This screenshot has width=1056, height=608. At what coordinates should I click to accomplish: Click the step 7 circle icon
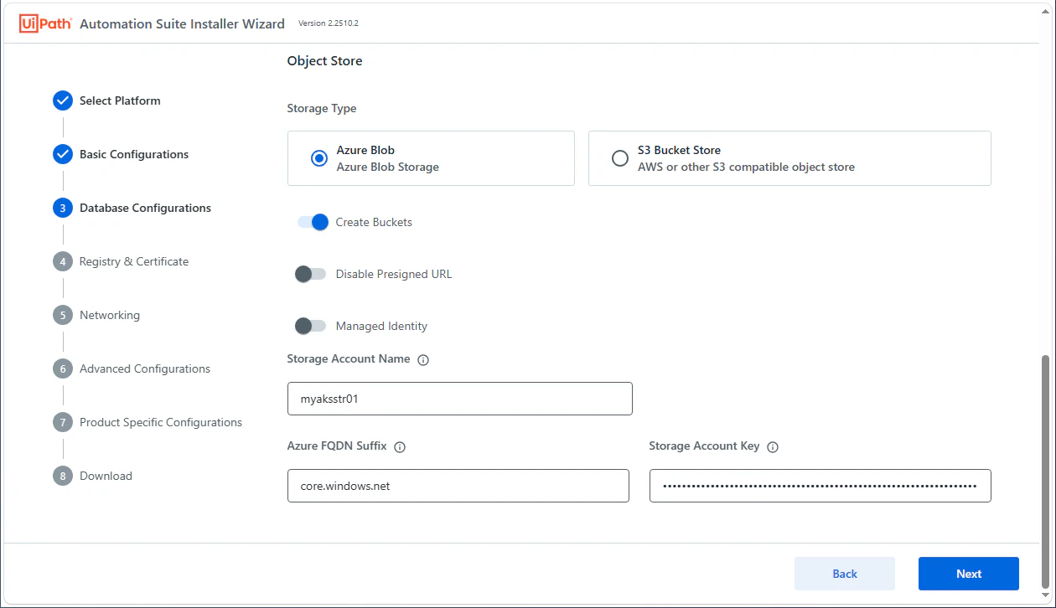[63, 422]
